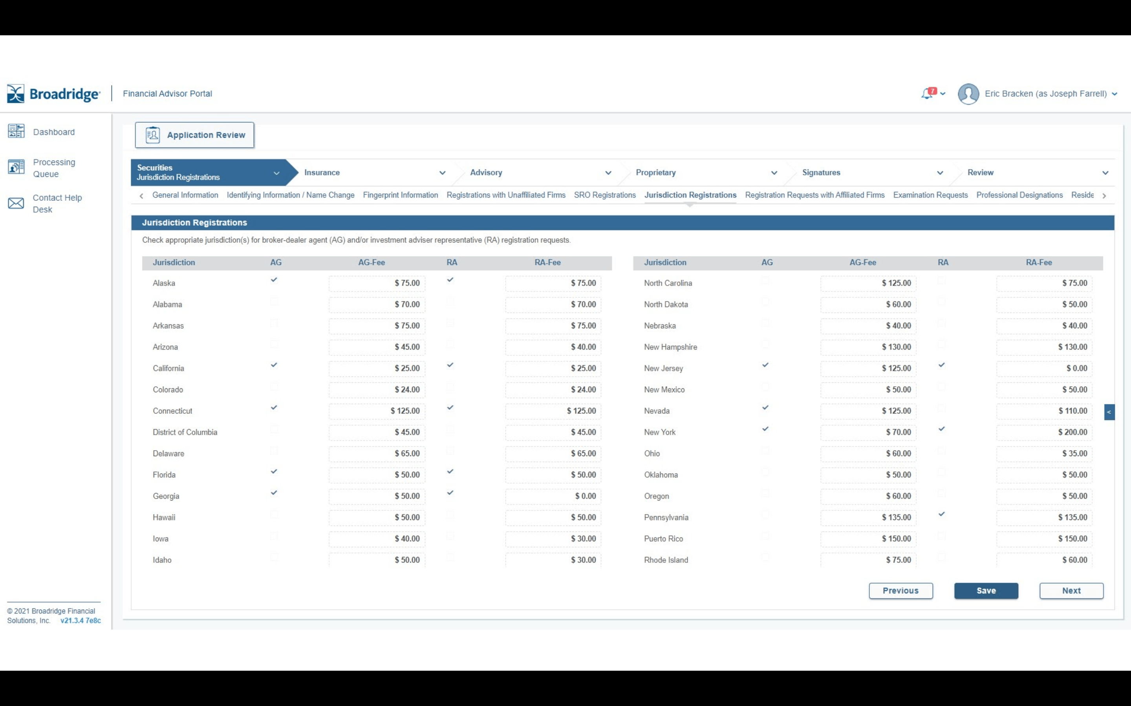This screenshot has width=1131, height=706.
Task: Open the Examination Requests tab
Action: [930, 195]
